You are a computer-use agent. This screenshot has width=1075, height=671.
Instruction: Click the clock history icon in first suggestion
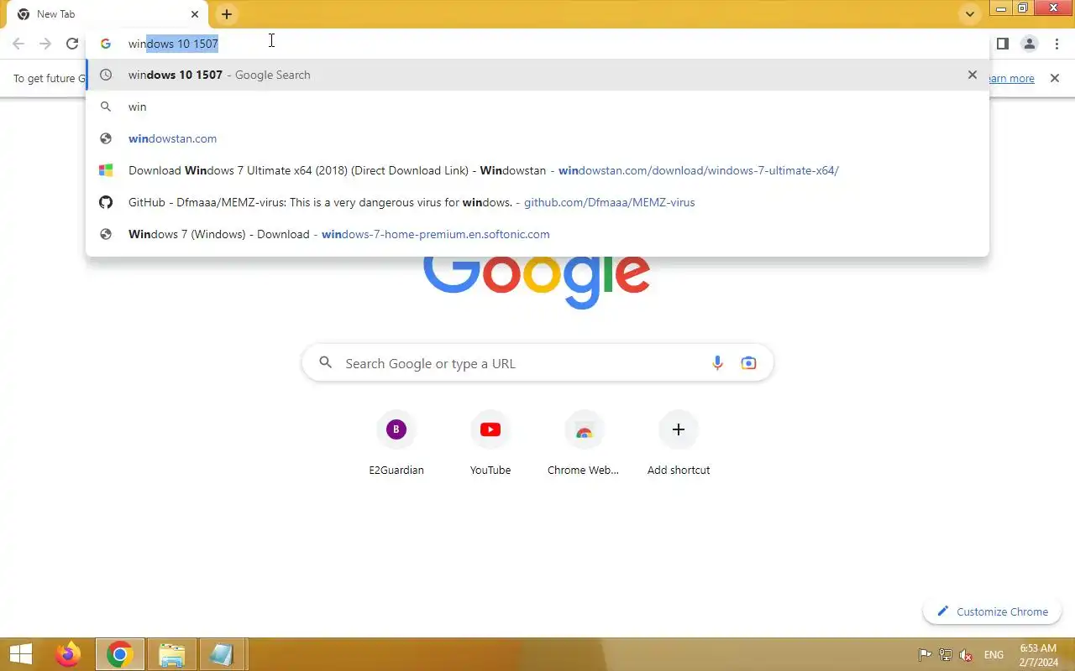tap(106, 75)
